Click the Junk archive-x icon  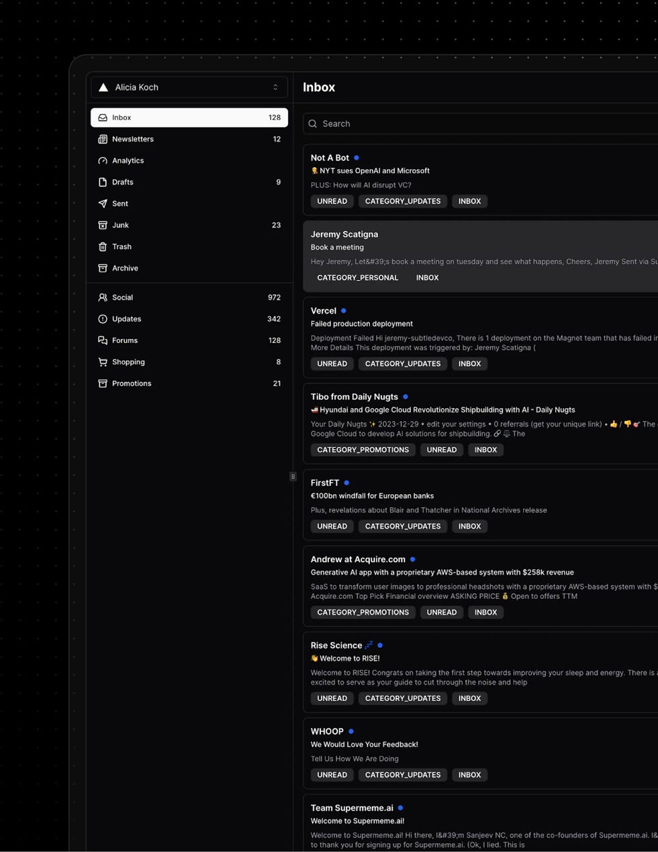click(103, 225)
